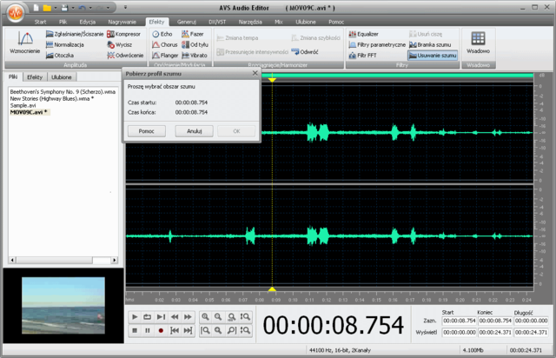Select Sample.avi in the file list
The image size is (556, 358).
23,105
